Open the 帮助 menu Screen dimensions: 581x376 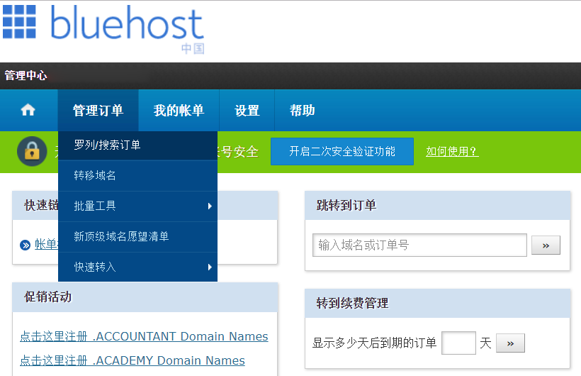tap(303, 110)
